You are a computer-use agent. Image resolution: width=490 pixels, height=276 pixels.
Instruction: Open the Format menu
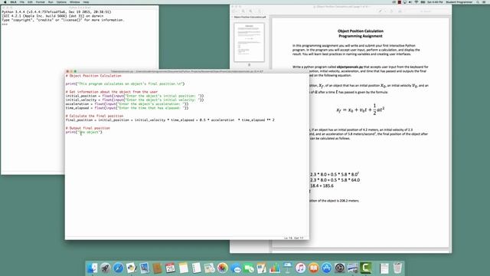(41, 2)
